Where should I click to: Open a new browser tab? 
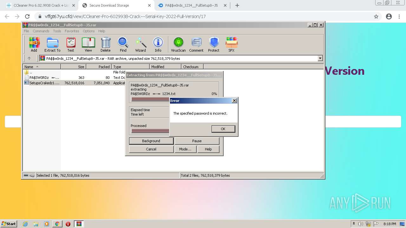click(x=237, y=5)
